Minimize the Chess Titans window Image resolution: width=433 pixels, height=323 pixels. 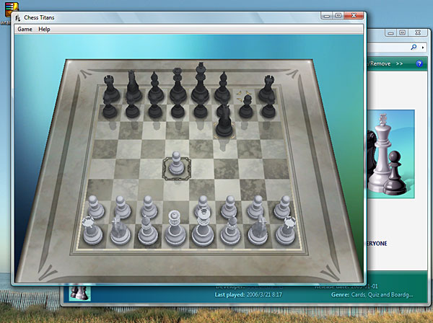(x=327, y=16)
